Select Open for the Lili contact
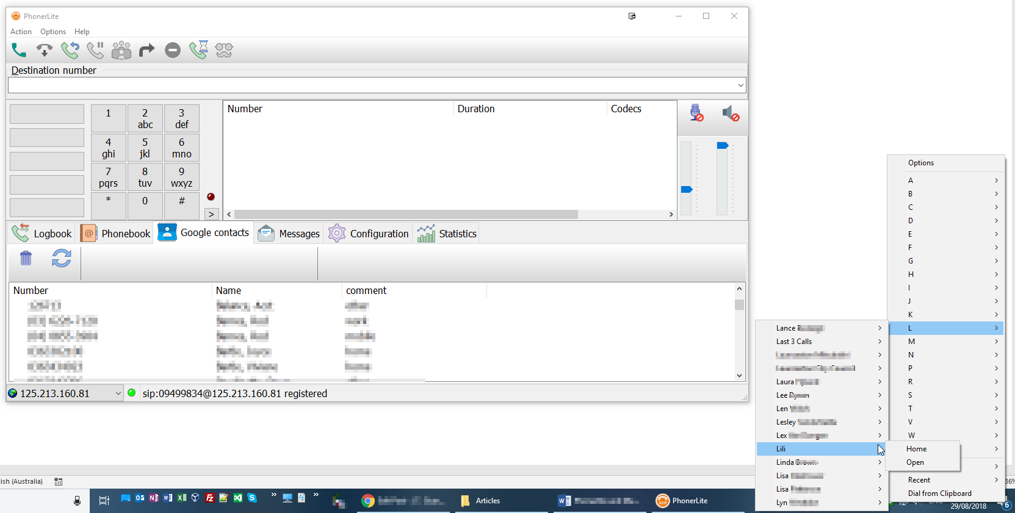This screenshot has height=513, width=1015. tap(923, 462)
